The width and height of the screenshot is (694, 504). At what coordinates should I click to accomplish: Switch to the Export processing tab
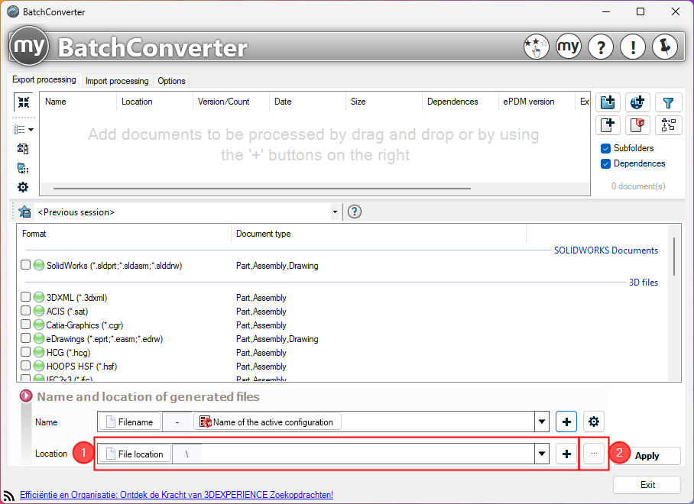click(44, 79)
